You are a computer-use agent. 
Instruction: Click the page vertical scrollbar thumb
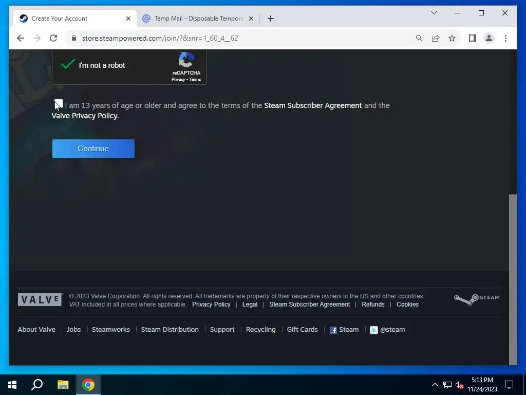tap(513, 279)
